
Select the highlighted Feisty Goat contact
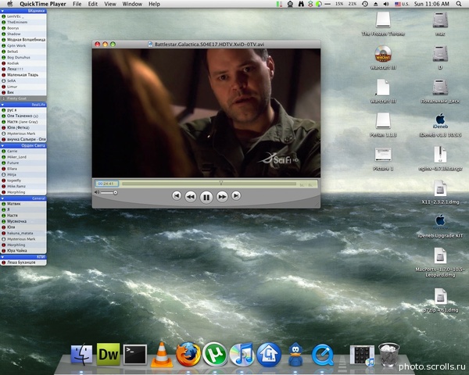coord(23,98)
